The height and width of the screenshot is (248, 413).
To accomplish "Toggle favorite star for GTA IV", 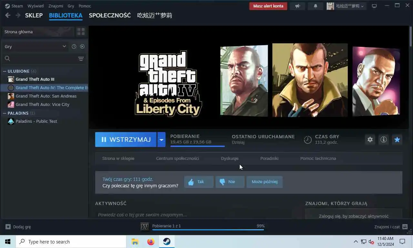I will click(x=397, y=139).
